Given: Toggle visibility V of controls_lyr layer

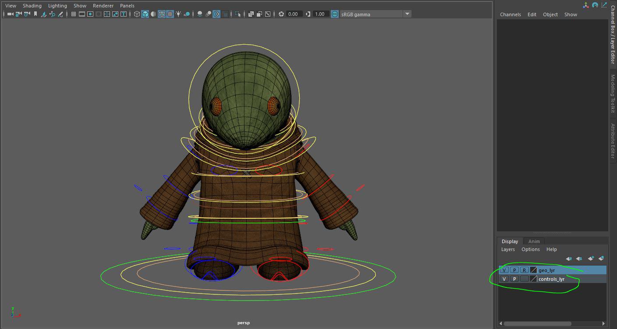Looking at the screenshot, I should [504, 279].
